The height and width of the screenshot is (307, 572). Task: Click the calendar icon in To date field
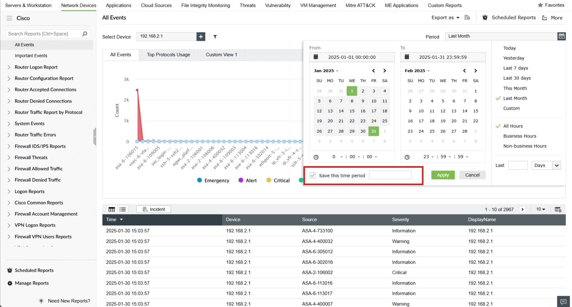pyautogui.click(x=407, y=57)
